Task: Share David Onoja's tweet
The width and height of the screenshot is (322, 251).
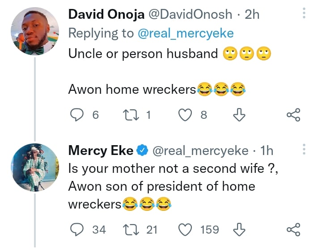Action: tap(293, 115)
